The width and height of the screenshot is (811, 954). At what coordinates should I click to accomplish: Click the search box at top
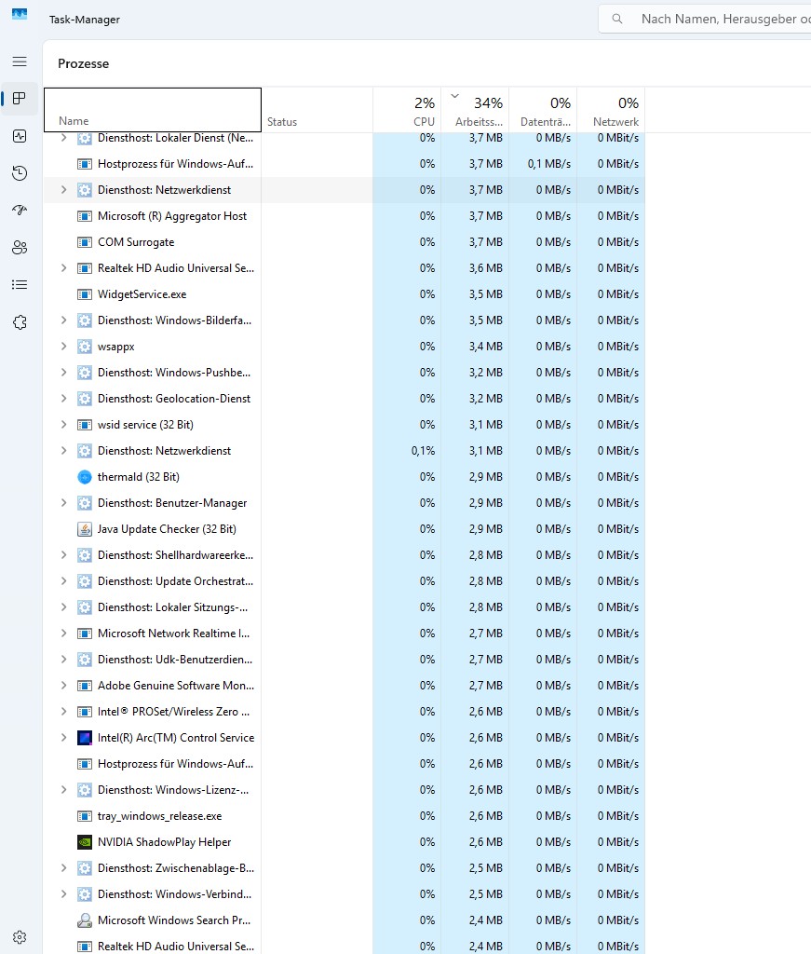tap(717, 19)
